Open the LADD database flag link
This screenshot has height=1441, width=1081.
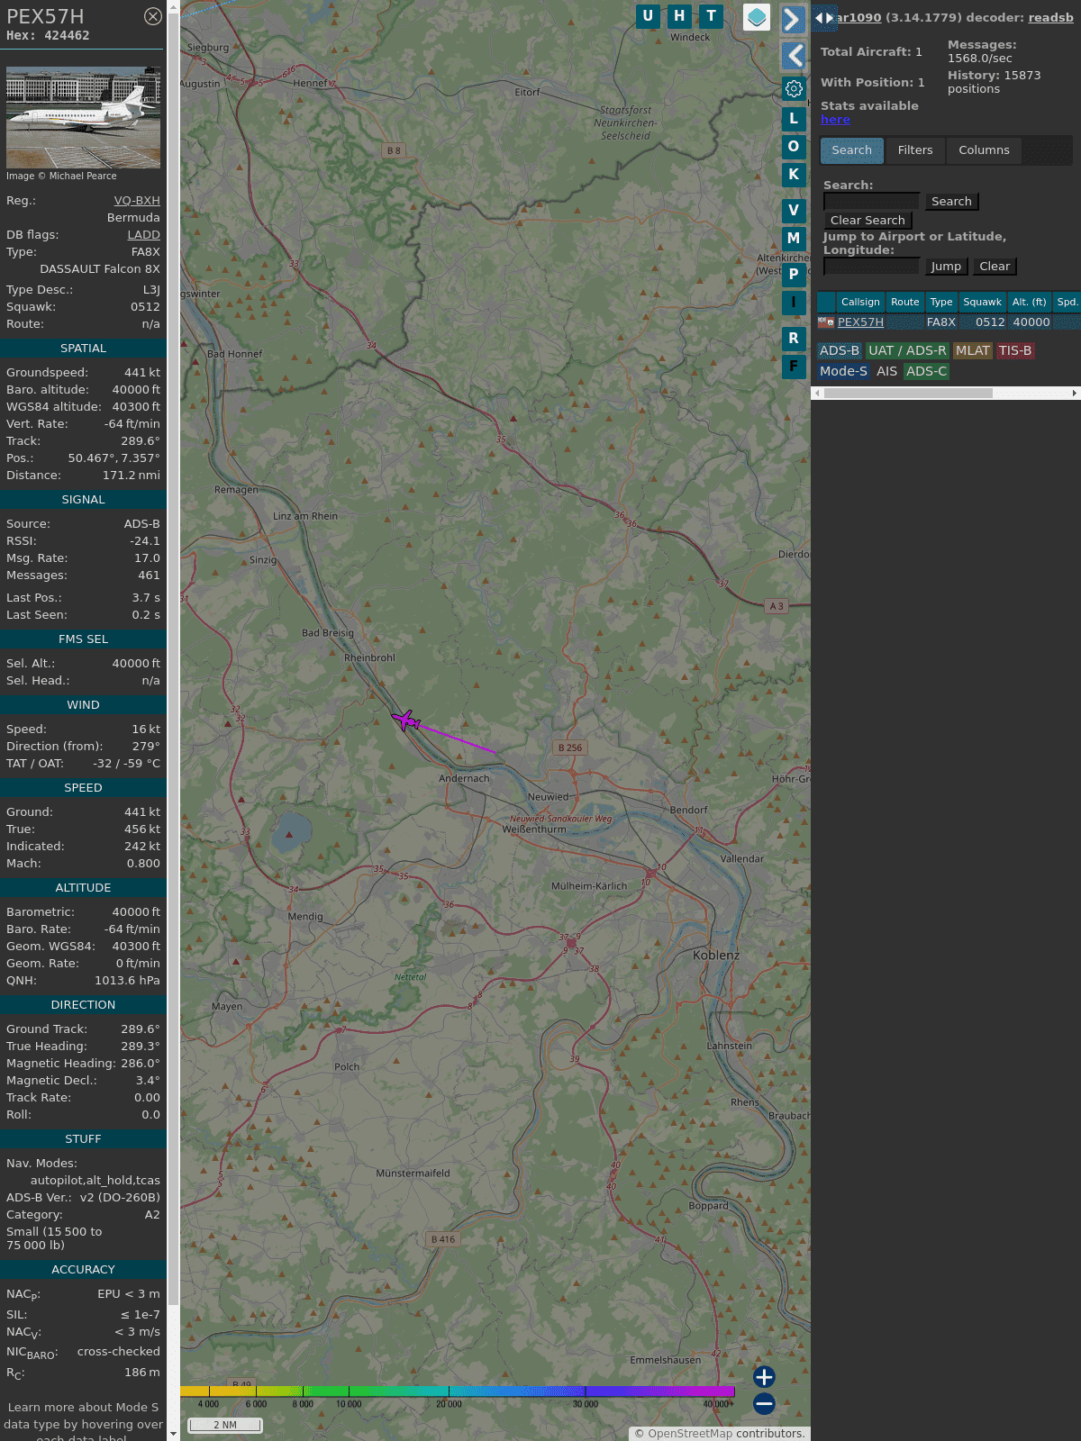[143, 235]
